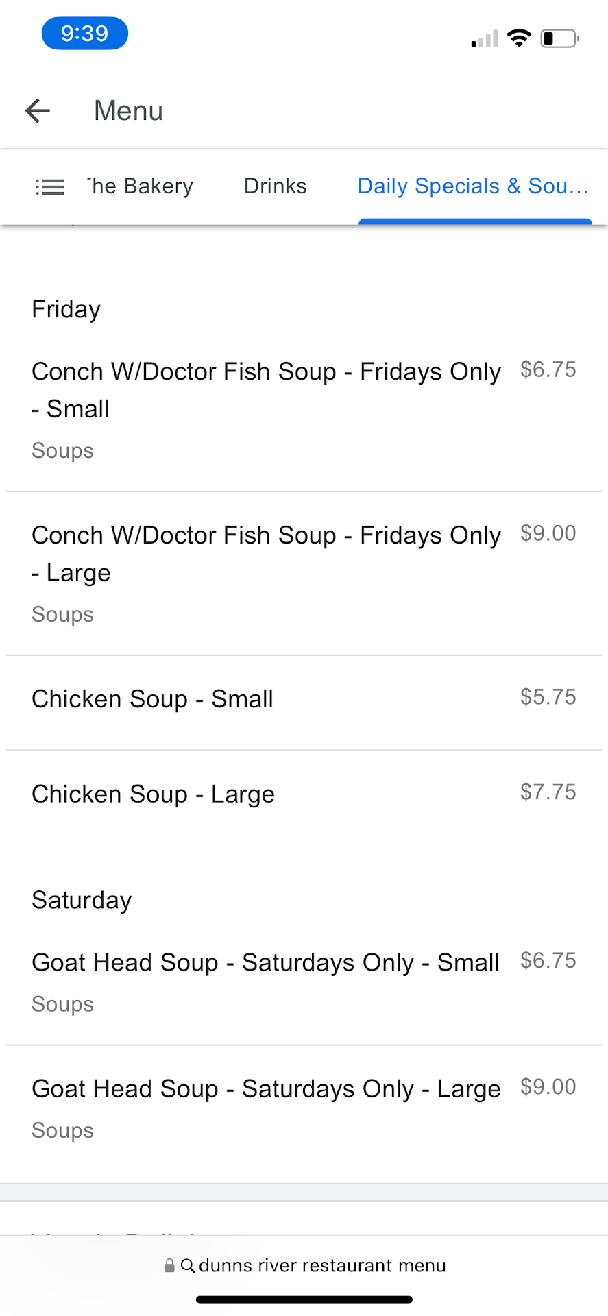Switch to the Bakery tab
This screenshot has width=608, height=1316.
[140, 186]
